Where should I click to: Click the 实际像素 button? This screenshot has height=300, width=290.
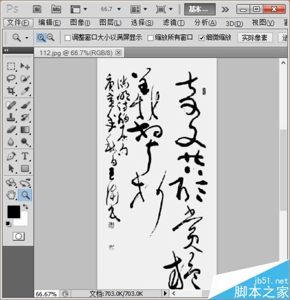coord(255,38)
